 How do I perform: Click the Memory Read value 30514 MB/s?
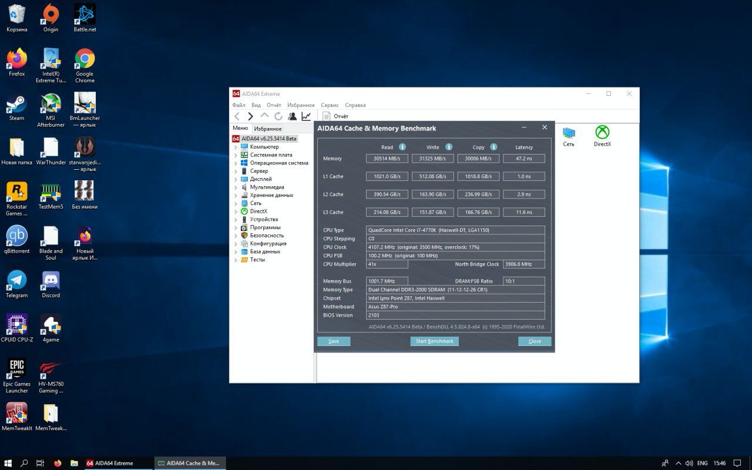[387, 159]
